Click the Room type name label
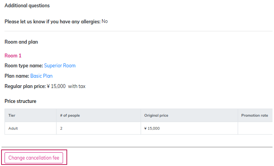This screenshot has height=166, width=274. 24,66
